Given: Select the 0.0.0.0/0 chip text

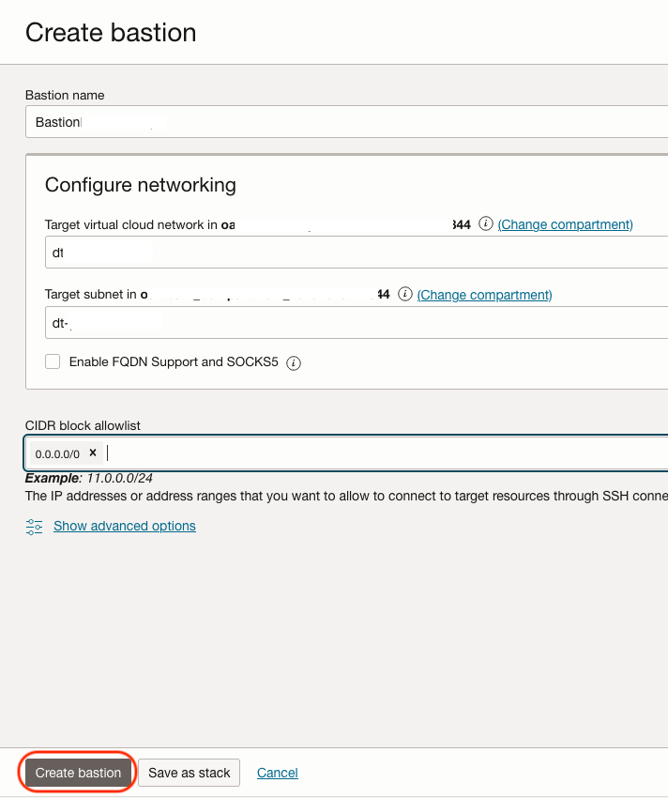Looking at the screenshot, I should pyautogui.click(x=57, y=453).
